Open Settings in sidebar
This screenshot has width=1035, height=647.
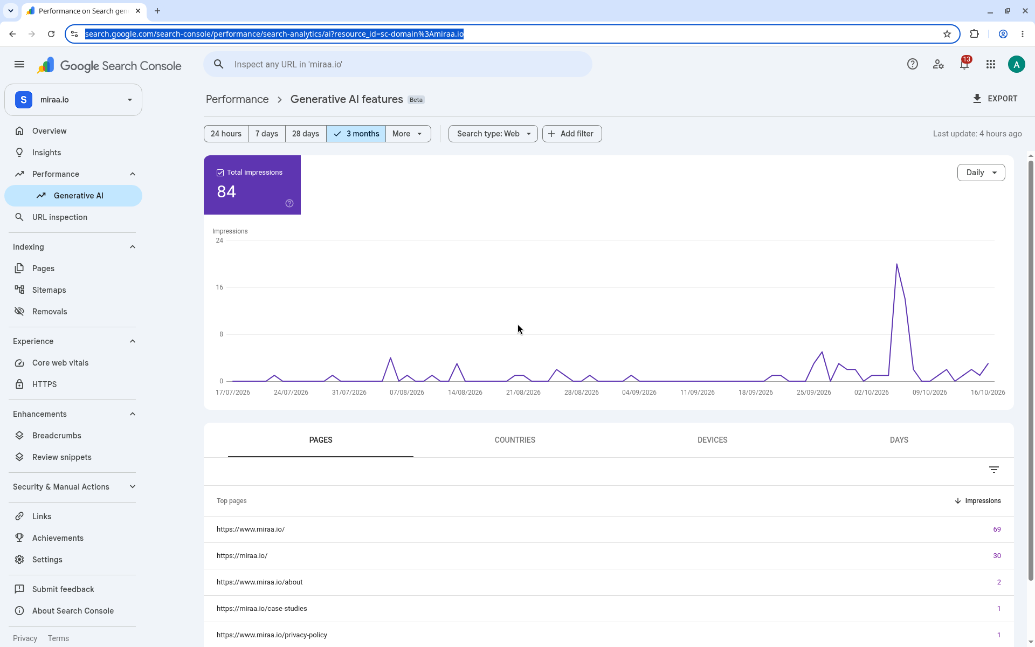coord(73,560)
